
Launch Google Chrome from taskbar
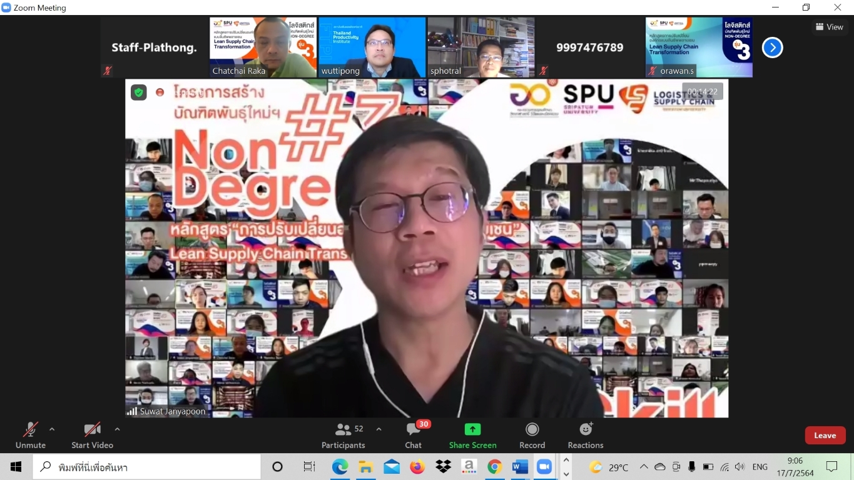(x=494, y=467)
